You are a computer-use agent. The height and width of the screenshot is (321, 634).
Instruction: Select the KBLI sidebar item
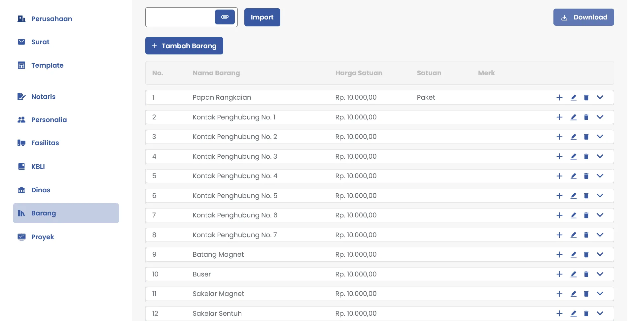pyautogui.click(x=38, y=167)
